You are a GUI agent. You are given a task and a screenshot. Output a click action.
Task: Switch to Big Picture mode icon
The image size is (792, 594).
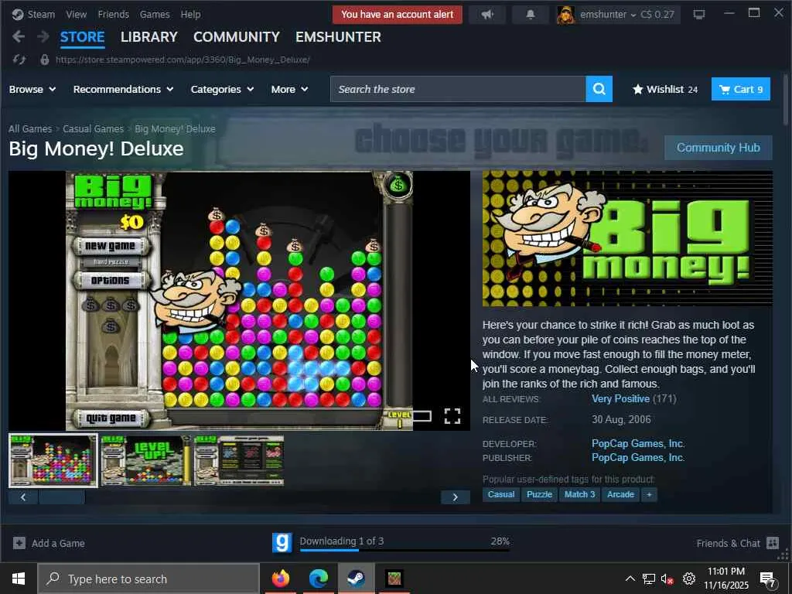click(699, 15)
